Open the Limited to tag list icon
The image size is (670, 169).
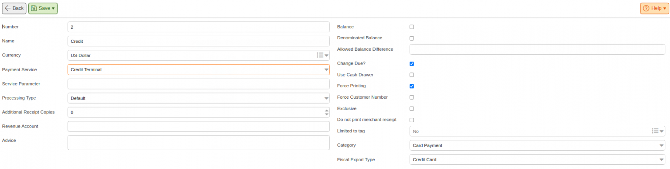tap(655, 131)
